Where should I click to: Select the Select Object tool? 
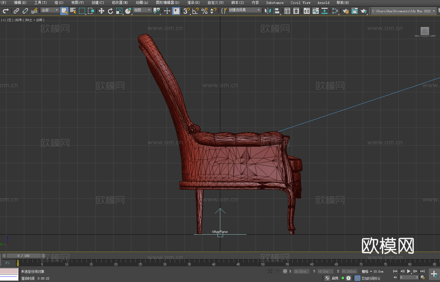coord(64,11)
